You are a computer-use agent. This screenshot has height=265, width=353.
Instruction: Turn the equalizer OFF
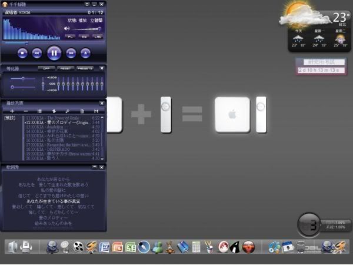[x=46, y=68]
